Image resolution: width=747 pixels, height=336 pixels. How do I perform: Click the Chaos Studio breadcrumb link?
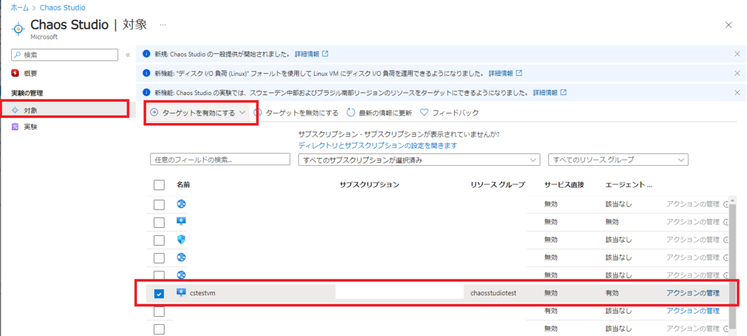tap(63, 8)
